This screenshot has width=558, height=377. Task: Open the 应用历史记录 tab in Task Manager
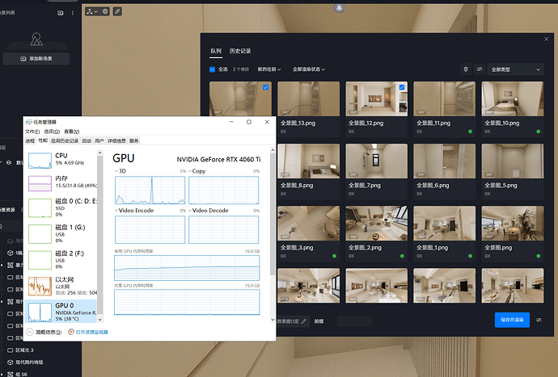(x=64, y=140)
